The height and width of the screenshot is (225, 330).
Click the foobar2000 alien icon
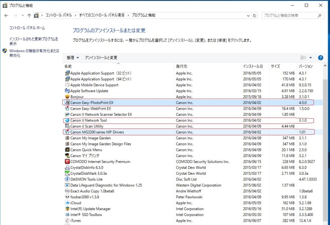pos(67,197)
